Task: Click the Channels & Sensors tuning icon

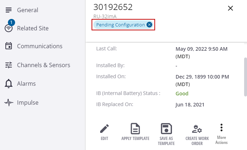Action: click(9, 65)
